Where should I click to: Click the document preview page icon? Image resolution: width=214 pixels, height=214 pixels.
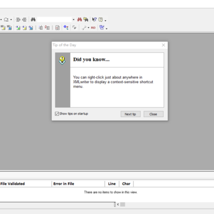pos(57,27)
